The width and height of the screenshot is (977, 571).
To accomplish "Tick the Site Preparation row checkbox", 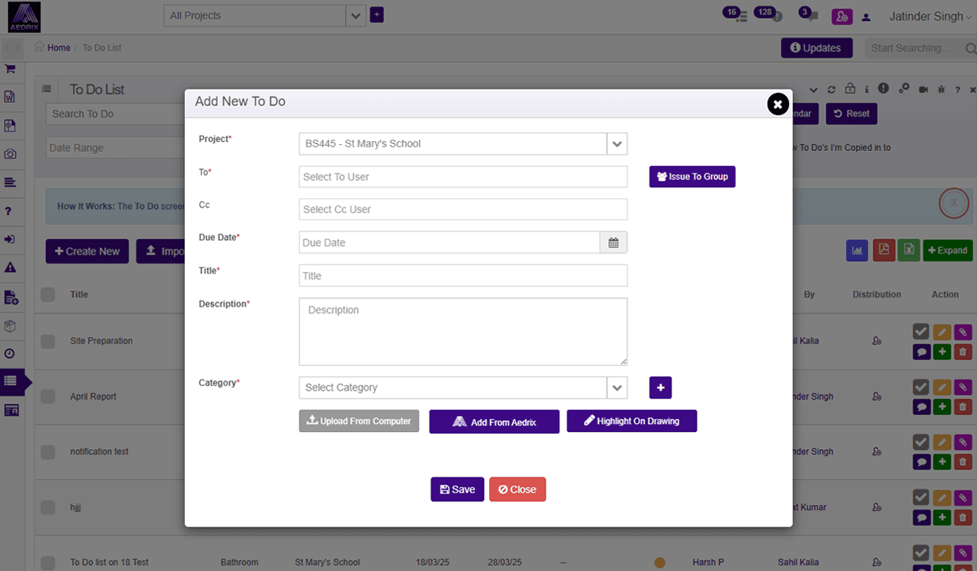I will (48, 341).
